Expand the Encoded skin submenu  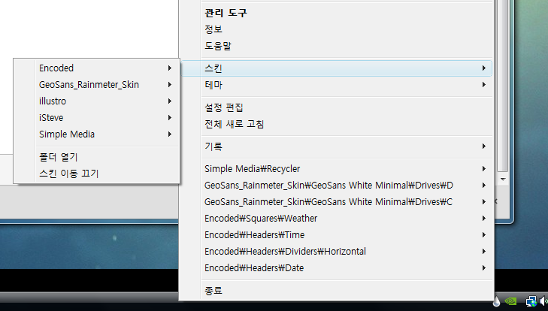click(x=56, y=68)
